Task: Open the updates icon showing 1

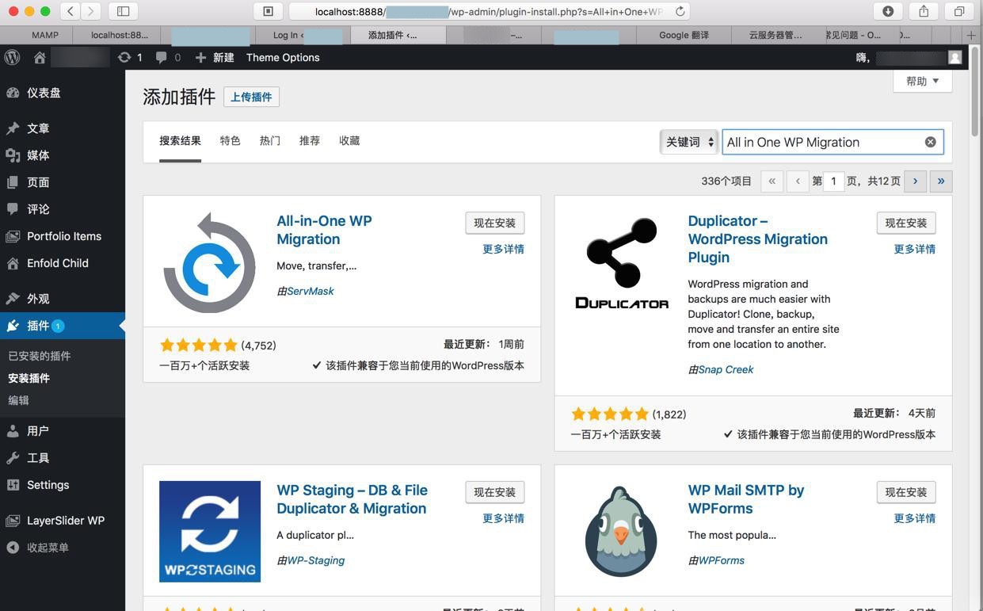Action: click(x=130, y=57)
